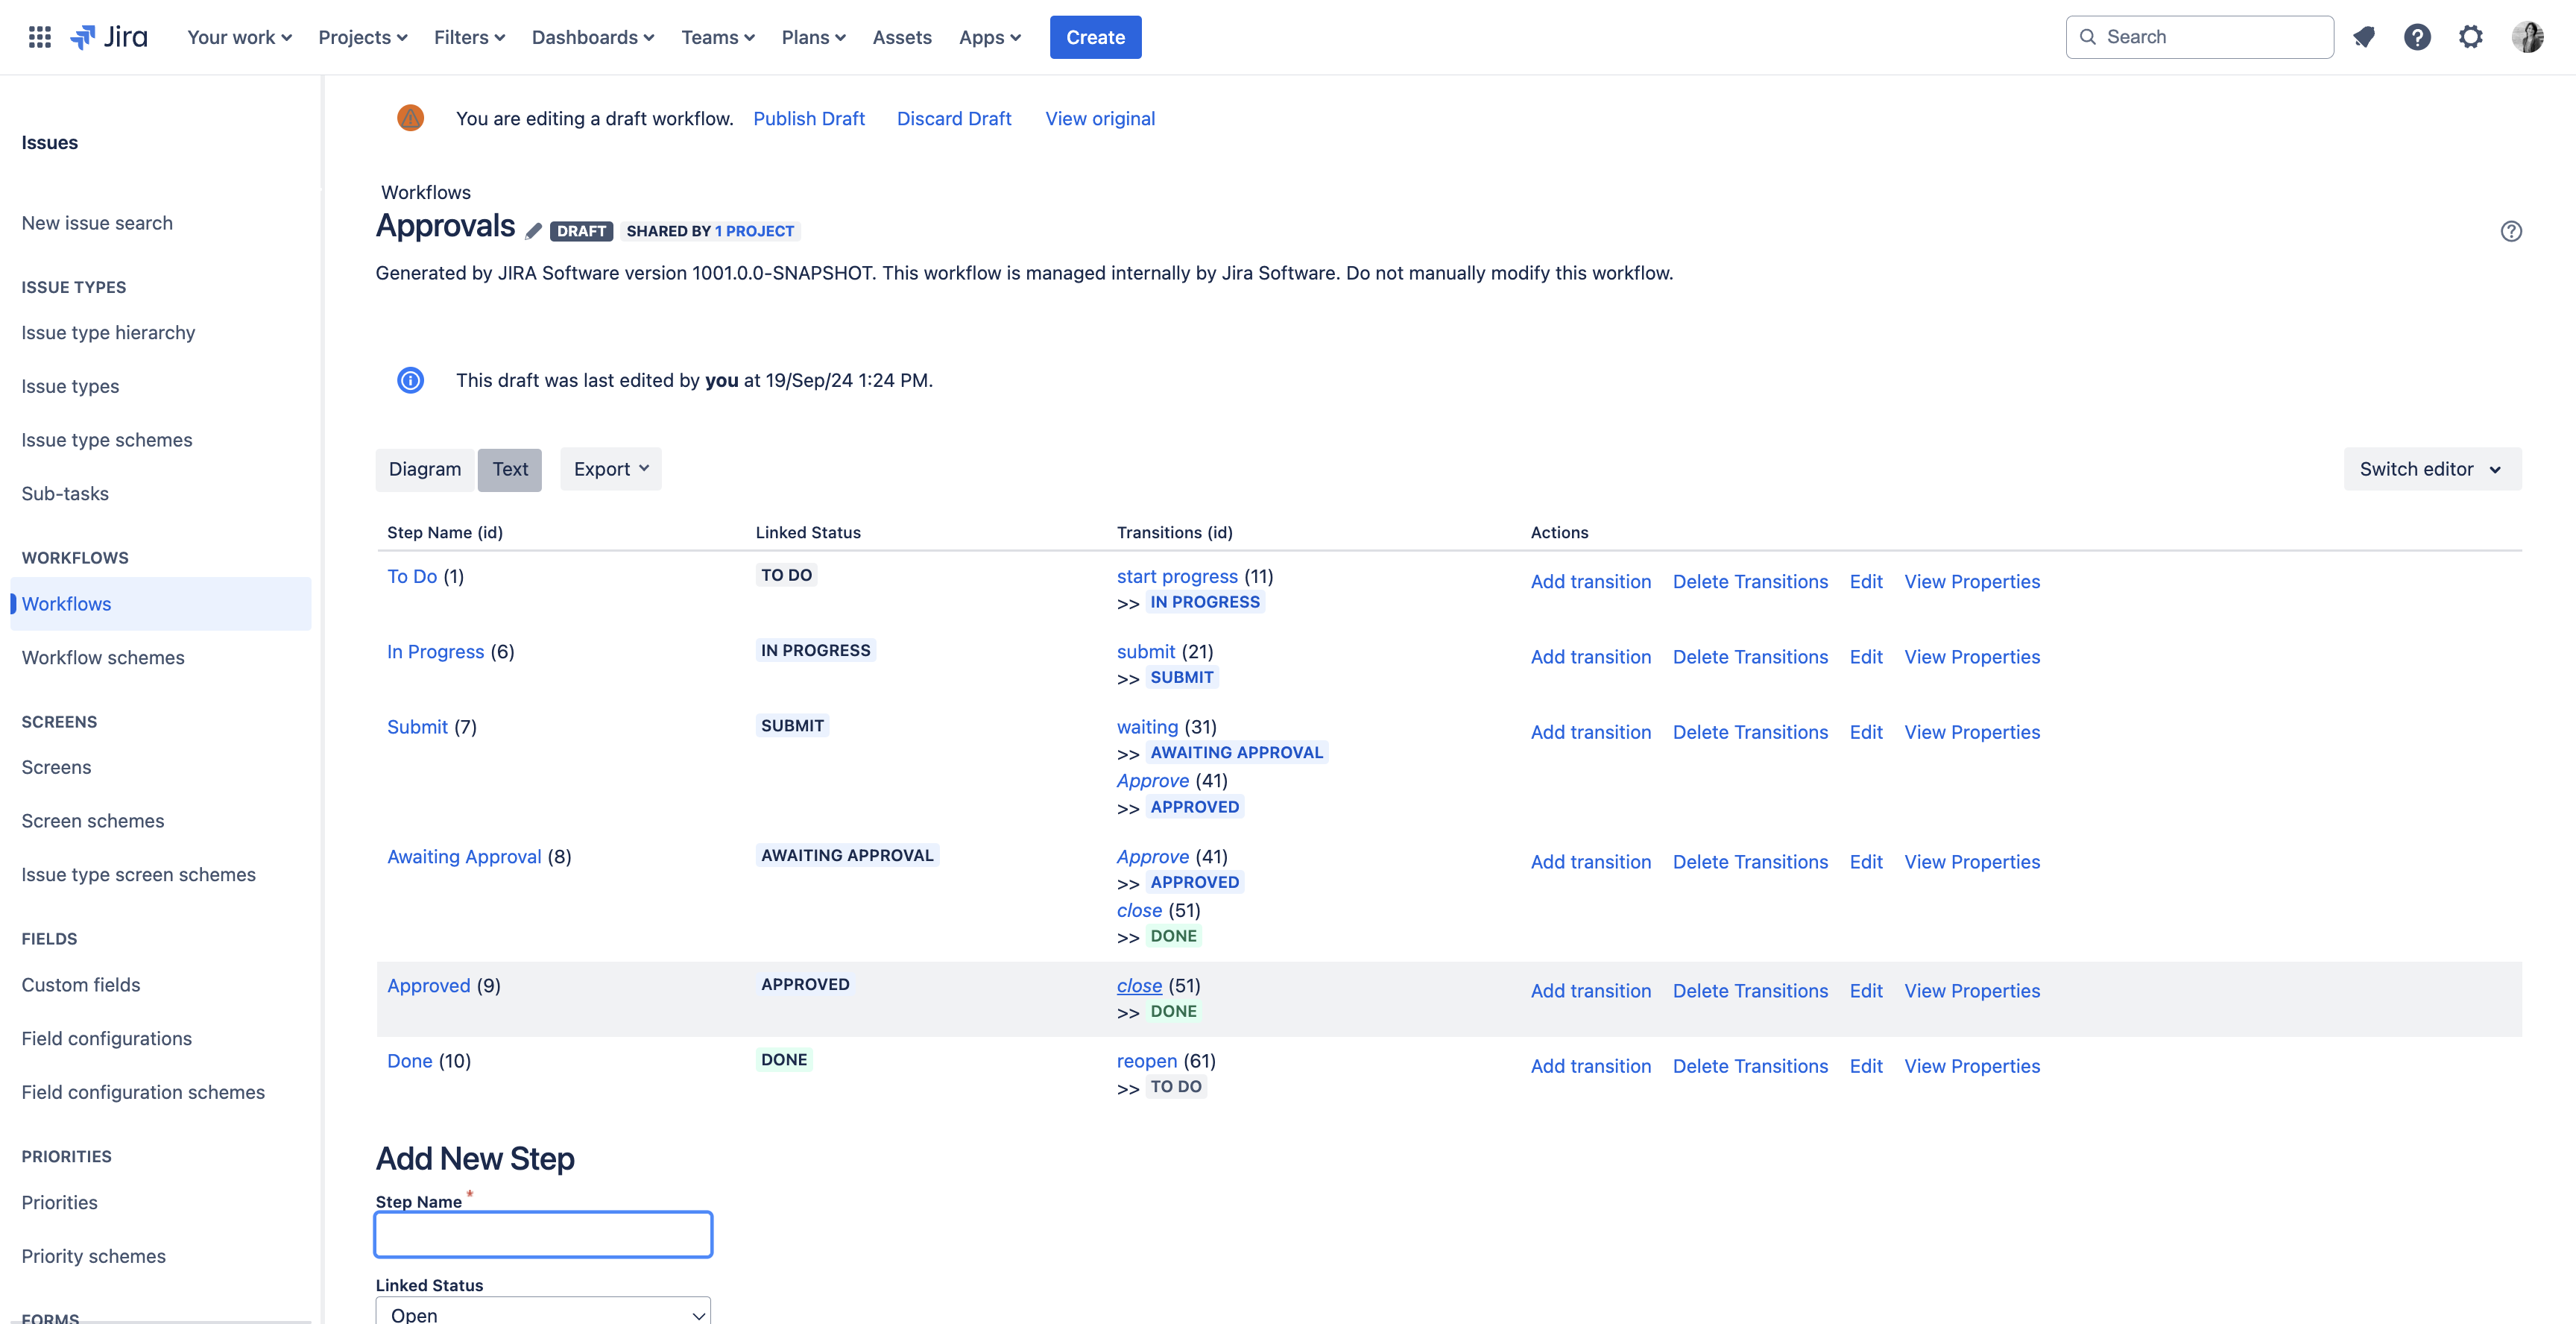Open Field configurations in sidebar

pos(107,1039)
